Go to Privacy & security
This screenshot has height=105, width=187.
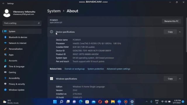tap(22, 84)
